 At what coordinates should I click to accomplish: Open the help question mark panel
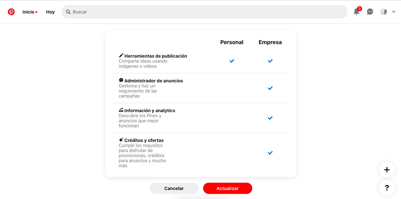[387, 188]
